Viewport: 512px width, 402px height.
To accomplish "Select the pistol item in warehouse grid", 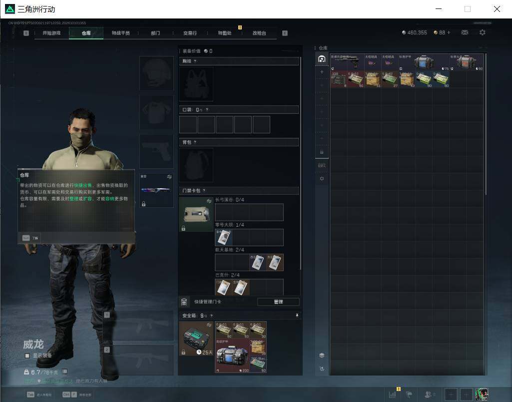I will [x=347, y=62].
